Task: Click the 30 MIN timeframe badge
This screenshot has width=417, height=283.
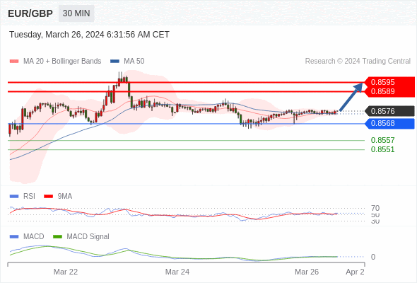Action: click(x=76, y=13)
